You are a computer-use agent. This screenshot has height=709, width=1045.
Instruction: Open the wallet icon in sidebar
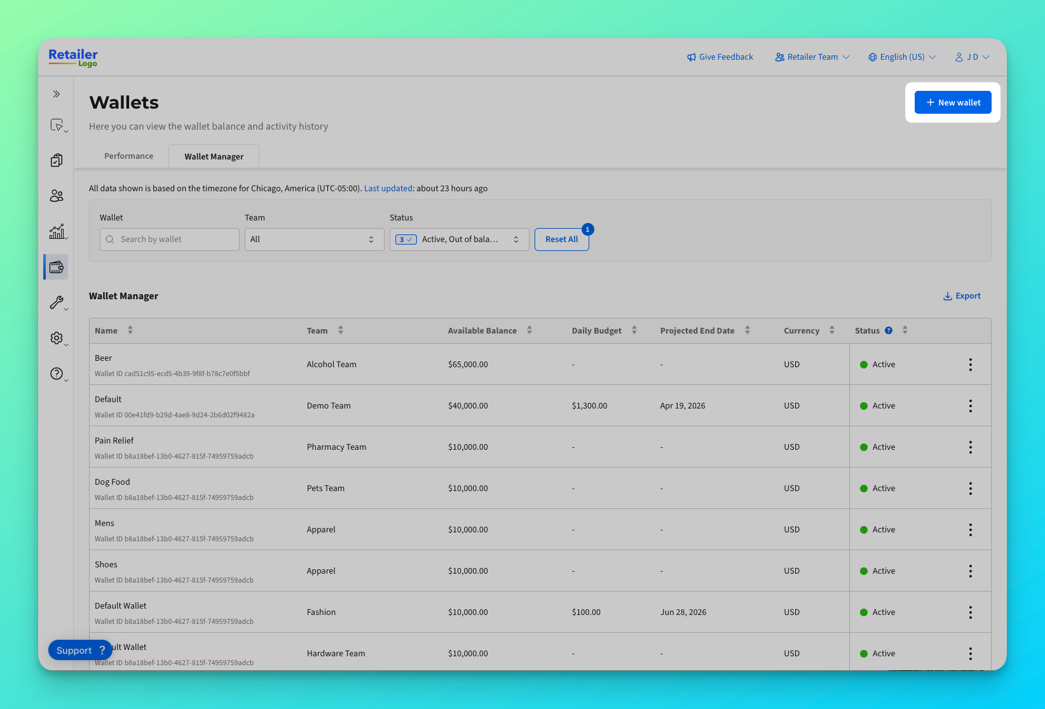pos(57,267)
